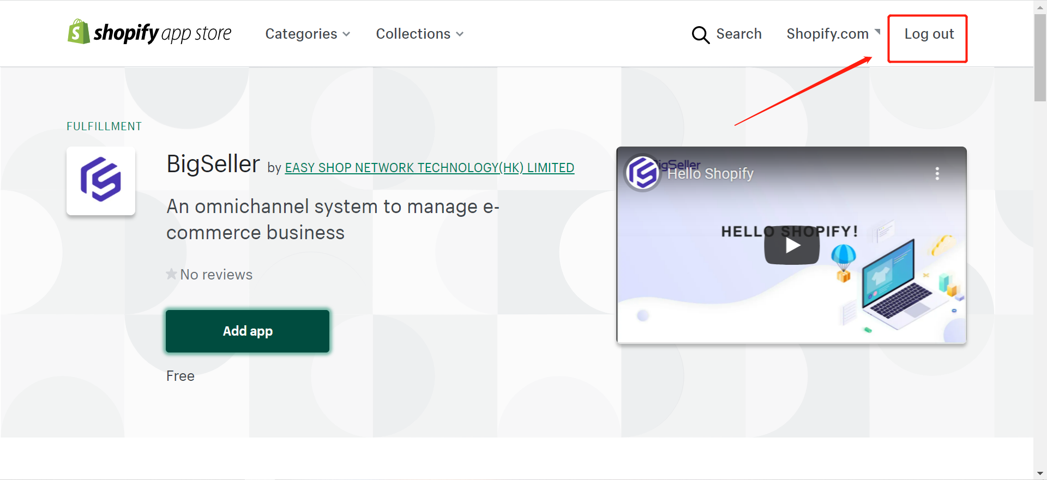
Task: Click the Search text in header
Action: 738,34
